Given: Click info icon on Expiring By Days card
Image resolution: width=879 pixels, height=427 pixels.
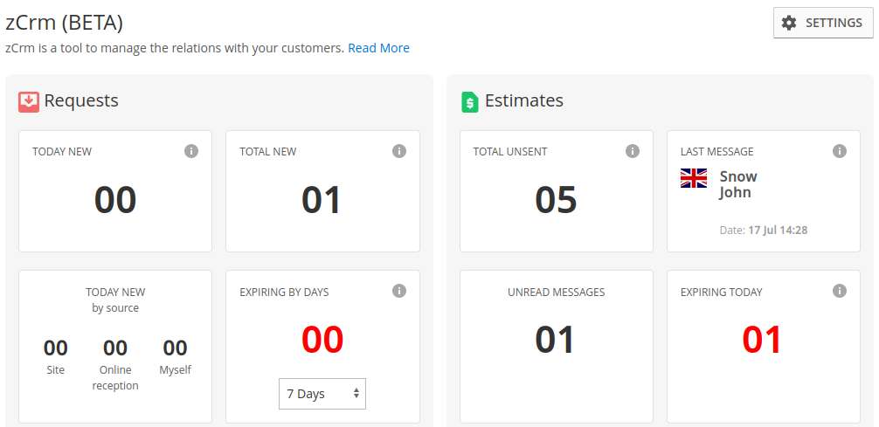Looking at the screenshot, I should click(x=399, y=291).
